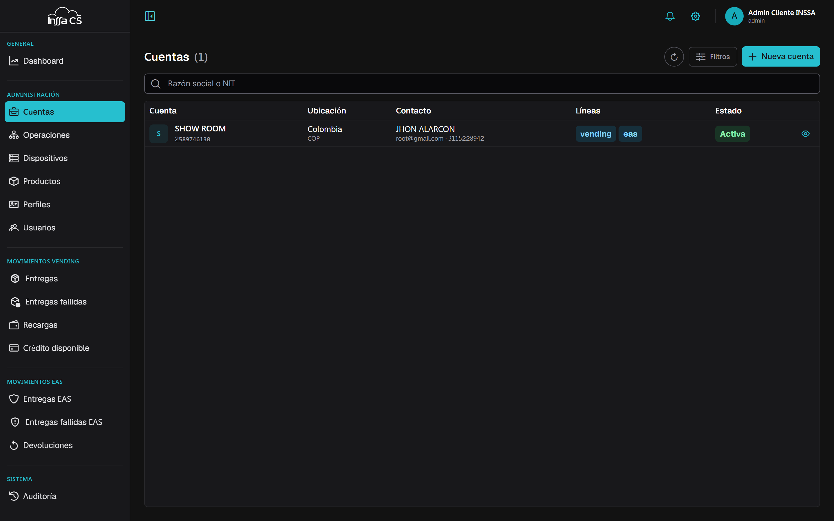Open the Admin Cliente INSSA profile name
The image size is (834, 521).
coord(782,13)
